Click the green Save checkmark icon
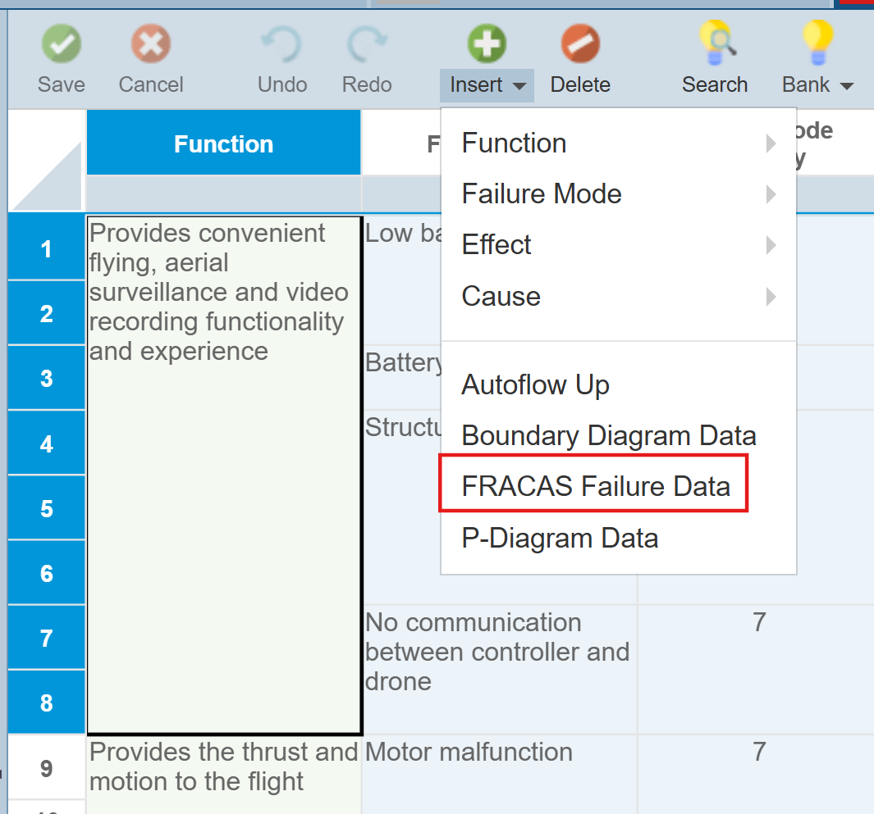 coord(62,43)
